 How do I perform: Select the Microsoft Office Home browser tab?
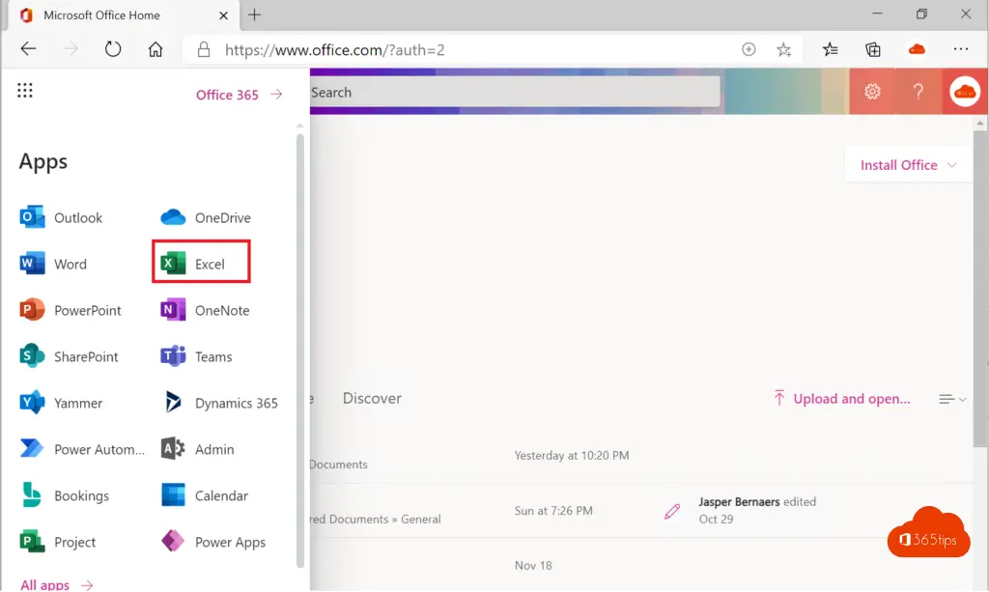click(x=124, y=15)
